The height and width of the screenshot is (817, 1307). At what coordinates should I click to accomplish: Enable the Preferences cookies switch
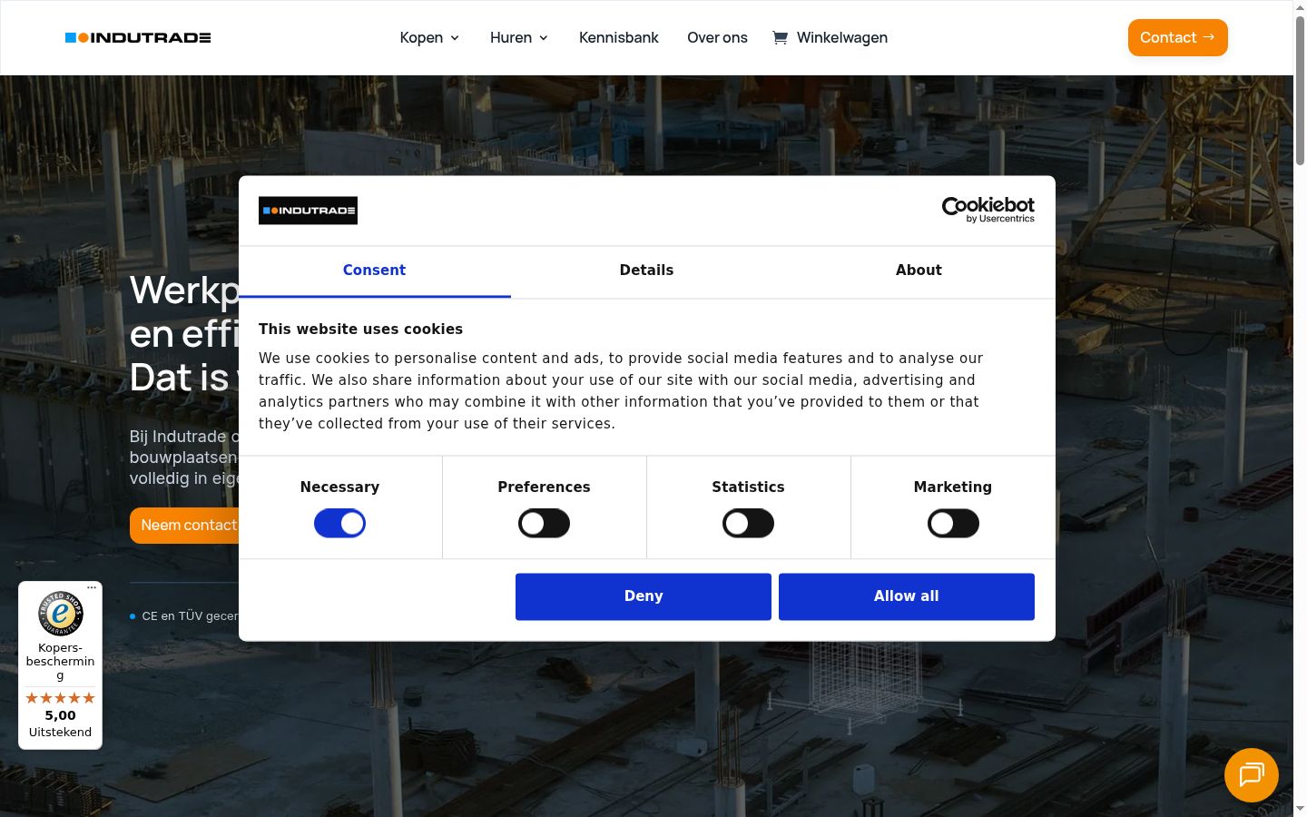click(x=544, y=524)
